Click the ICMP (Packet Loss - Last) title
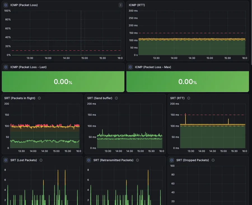This screenshot has width=252, height=205. pyautogui.click(x=29, y=67)
